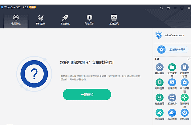Click the 工具 section label
Screen dimensions: 191x125
point(156,59)
